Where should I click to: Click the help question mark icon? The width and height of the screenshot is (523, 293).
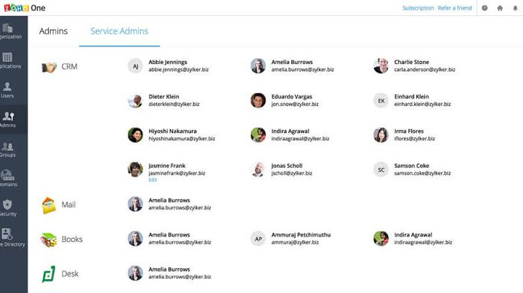[x=485, y=8]
